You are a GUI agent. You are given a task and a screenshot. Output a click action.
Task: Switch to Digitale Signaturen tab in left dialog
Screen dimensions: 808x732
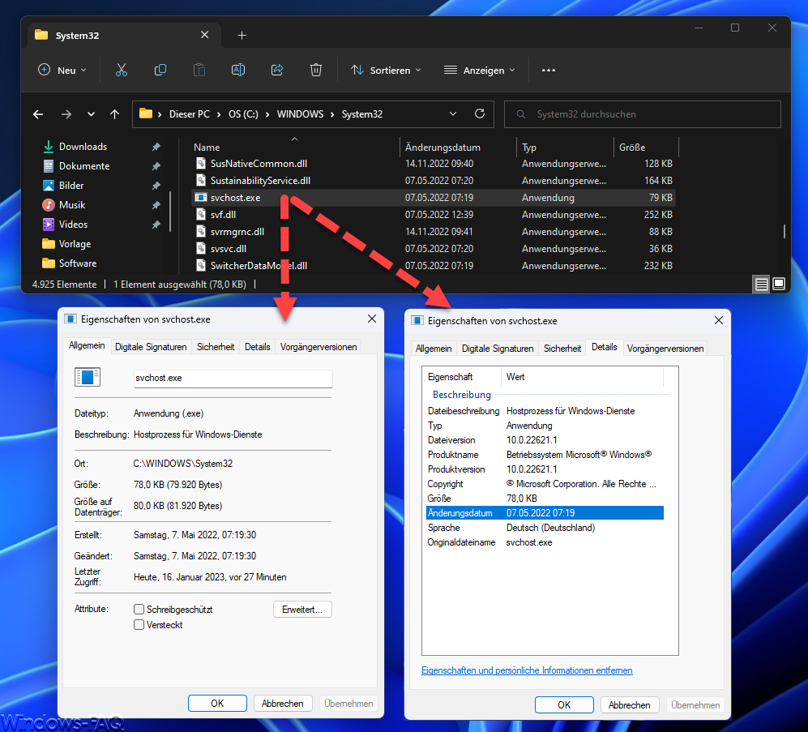tap(151, 347)
